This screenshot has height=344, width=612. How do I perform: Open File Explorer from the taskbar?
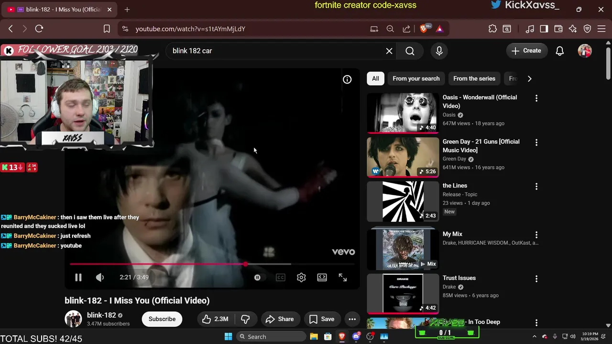click(x=314, y=336)
